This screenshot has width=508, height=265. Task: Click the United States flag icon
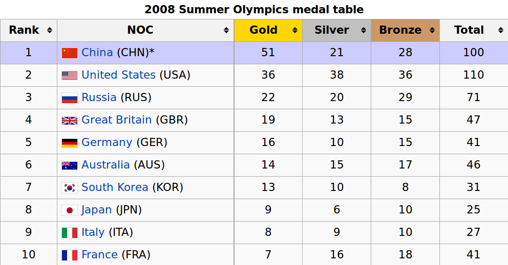tap(70, 75)
